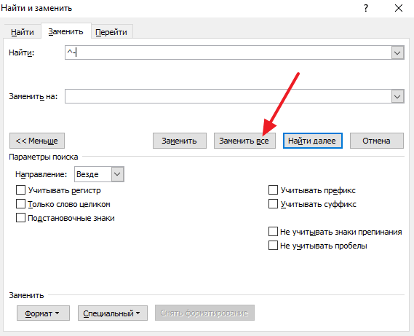Enable the Учитывать префикс checkbox

273,190
